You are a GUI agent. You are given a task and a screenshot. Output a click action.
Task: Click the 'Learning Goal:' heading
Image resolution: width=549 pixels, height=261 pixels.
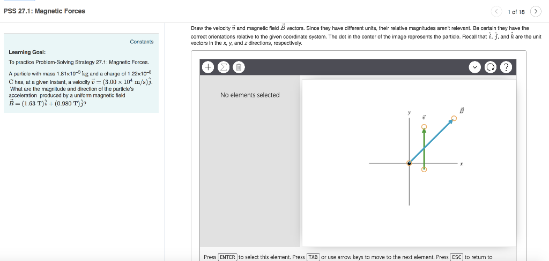27,52
